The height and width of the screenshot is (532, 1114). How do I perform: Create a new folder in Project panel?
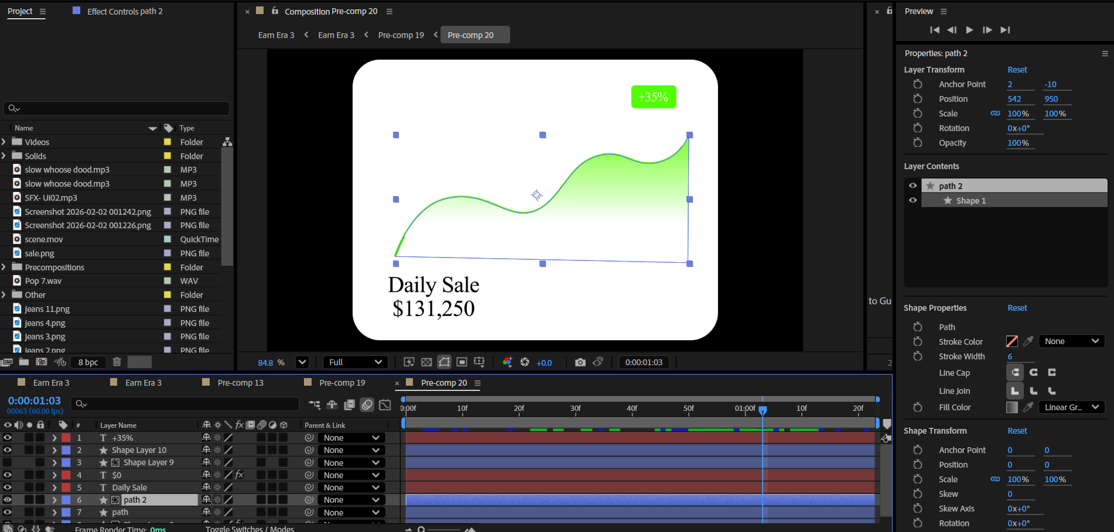[24, 362]
